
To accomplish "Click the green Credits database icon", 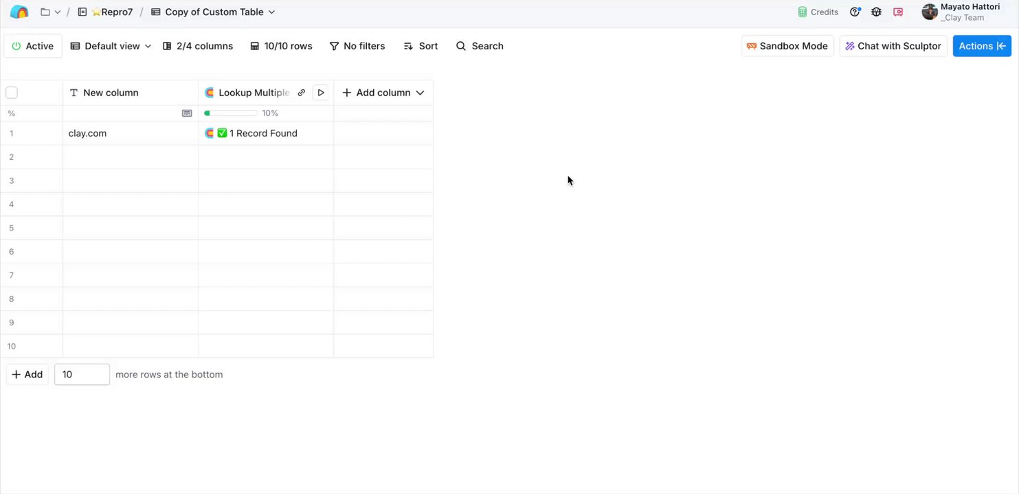I will point(802,12).
